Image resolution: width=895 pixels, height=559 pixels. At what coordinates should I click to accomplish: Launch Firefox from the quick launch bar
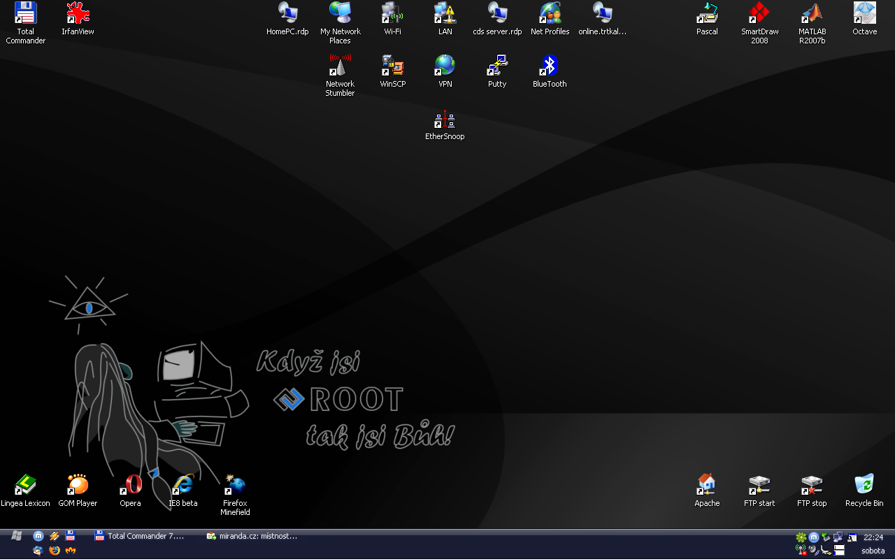click(x=55, y=550)
